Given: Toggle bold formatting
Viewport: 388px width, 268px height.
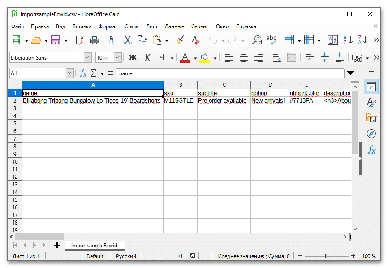Looking at the screenshot, I should (x=133, y=58).
